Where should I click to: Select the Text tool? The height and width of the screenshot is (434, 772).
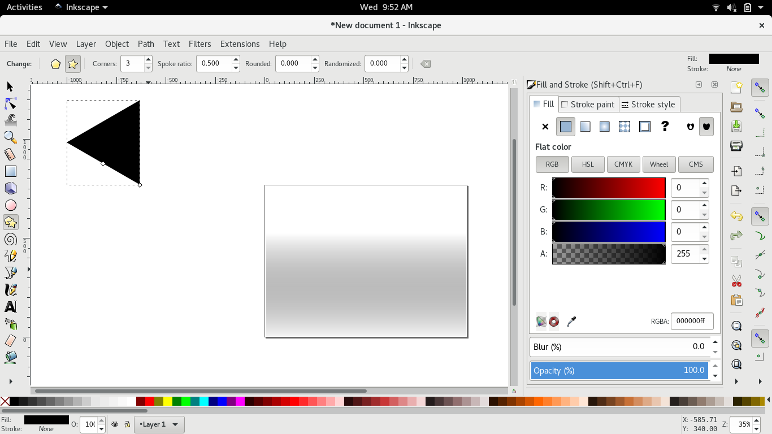[10, 307]
